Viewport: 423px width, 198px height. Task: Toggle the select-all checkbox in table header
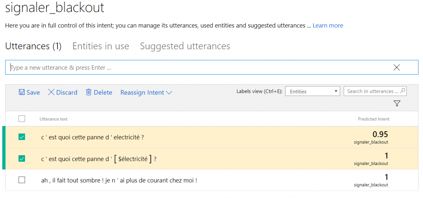coord(22,119)
